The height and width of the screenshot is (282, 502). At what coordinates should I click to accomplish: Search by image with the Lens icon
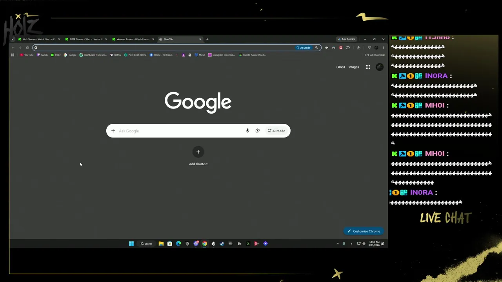(258, 131)
